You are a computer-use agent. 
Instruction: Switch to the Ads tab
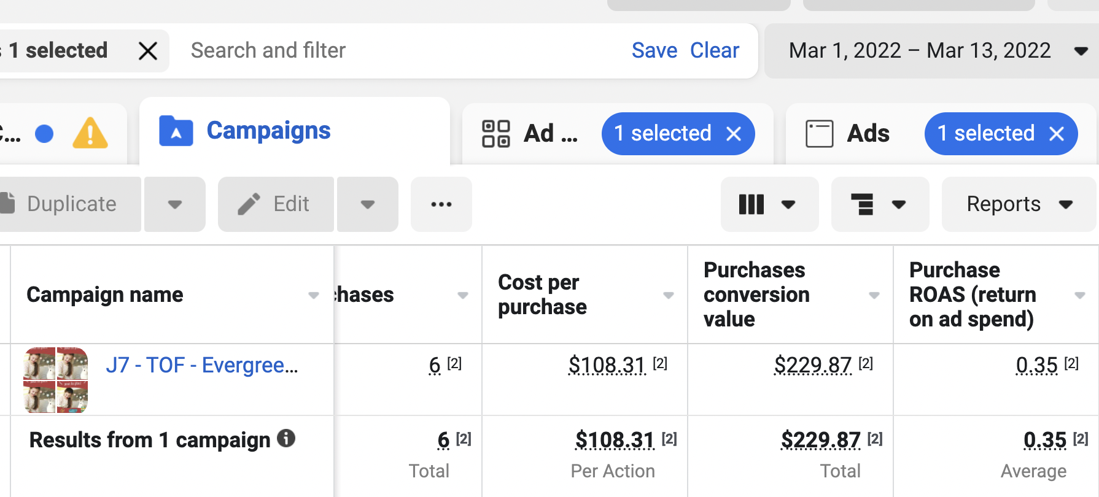tap(867, 134)
